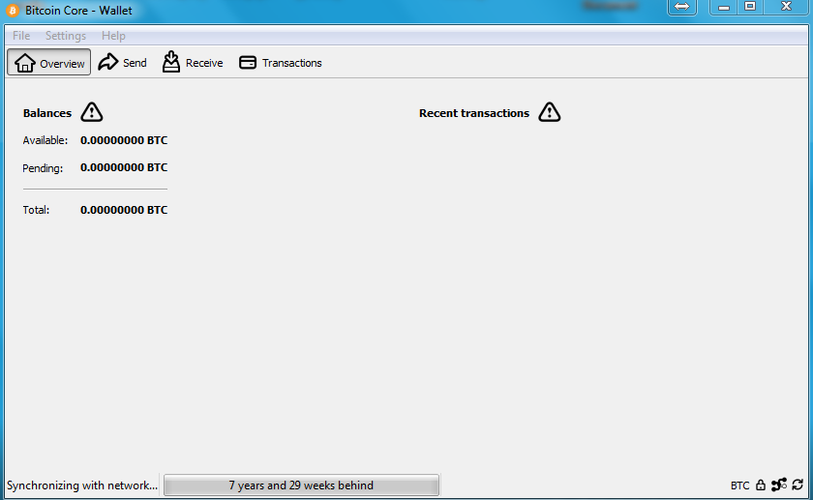Close the Bitcoin Core window

click(x=786, y=7)
